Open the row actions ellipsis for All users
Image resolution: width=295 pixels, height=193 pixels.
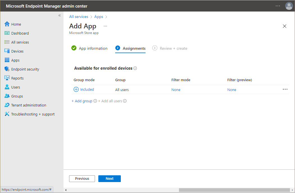coord(285,89)
